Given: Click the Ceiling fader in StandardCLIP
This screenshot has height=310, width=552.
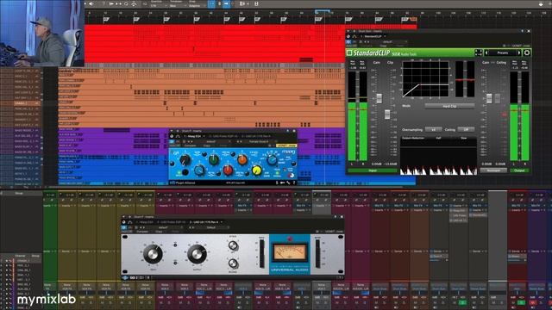Looking at the screenshot, I should pos(498,98).
